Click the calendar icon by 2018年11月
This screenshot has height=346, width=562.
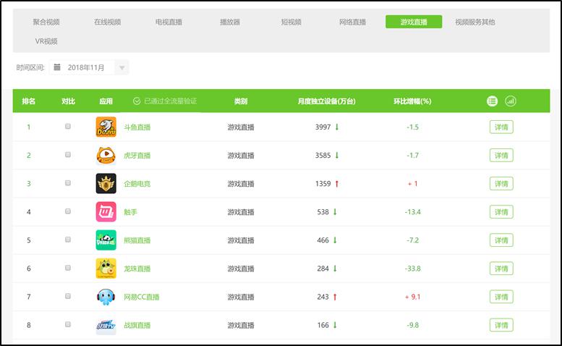coord(57,67)
